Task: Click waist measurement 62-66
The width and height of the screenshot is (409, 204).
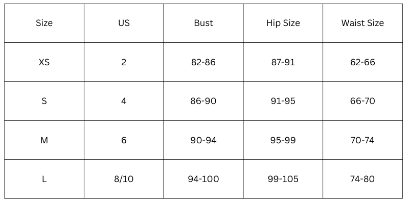Action: [x=362, y=62]
